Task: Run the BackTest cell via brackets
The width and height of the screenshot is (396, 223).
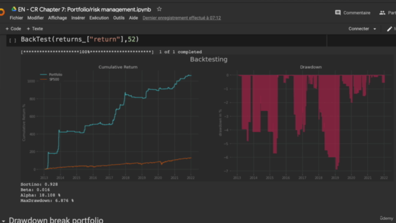Action: (x=12, y=40)
